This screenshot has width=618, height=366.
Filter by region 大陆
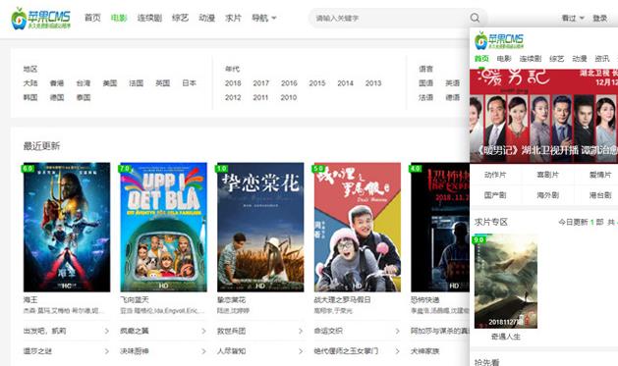pos(30,83)
